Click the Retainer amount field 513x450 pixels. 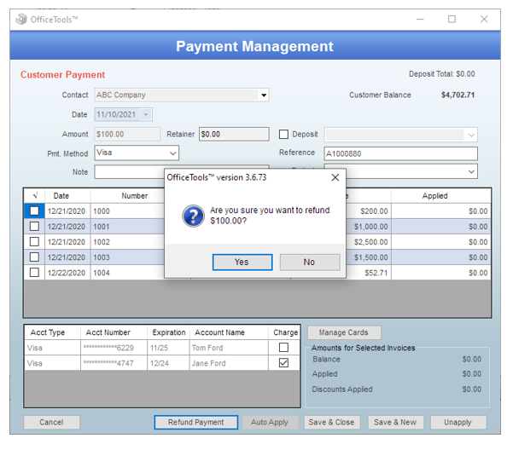[234, 134]
